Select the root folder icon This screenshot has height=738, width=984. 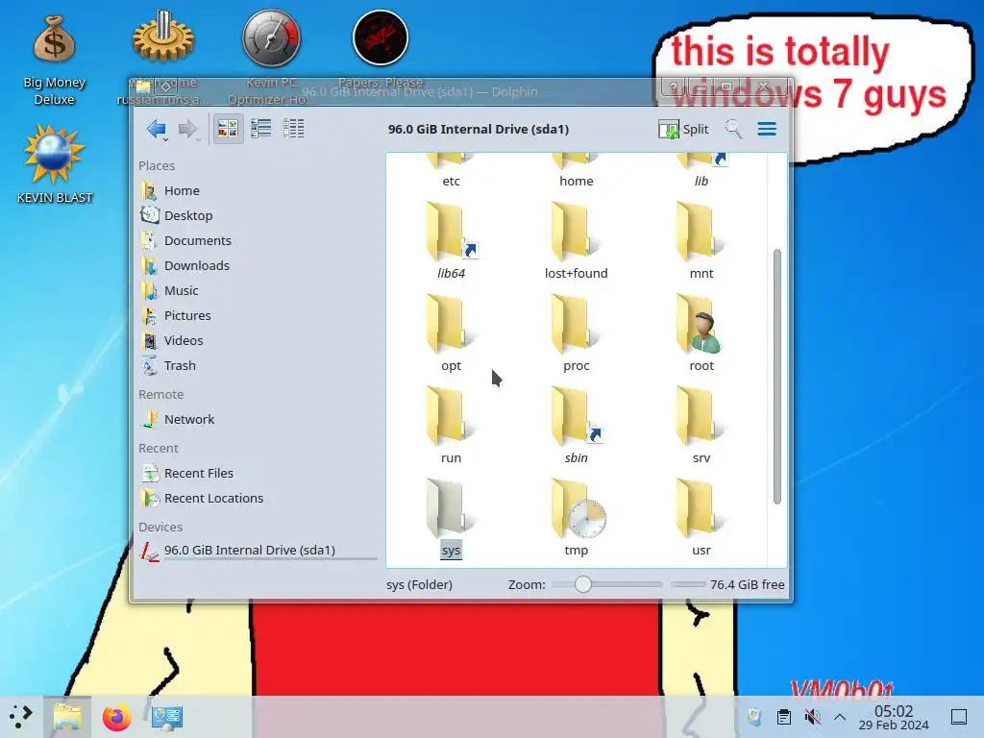click(x=701, y=324)
